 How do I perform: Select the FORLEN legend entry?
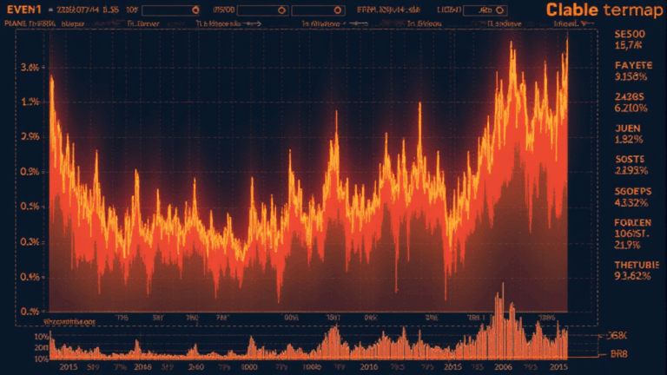632,234
